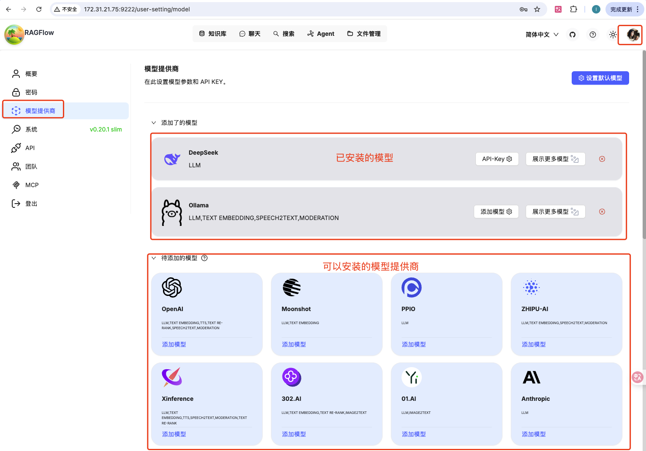Screen dimensions: 646x451
Task: Bookmark page with star icon
Action: (537, 9)
